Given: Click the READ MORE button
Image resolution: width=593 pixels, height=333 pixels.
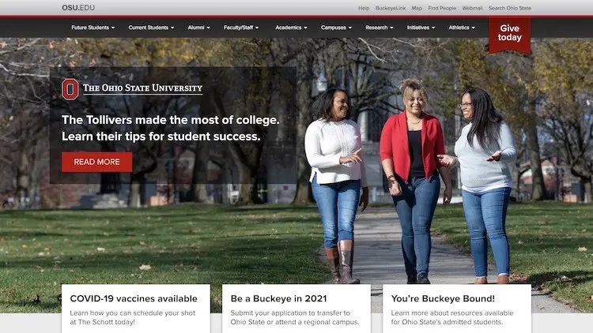Looking at the screenshot, I should [96, 162].
